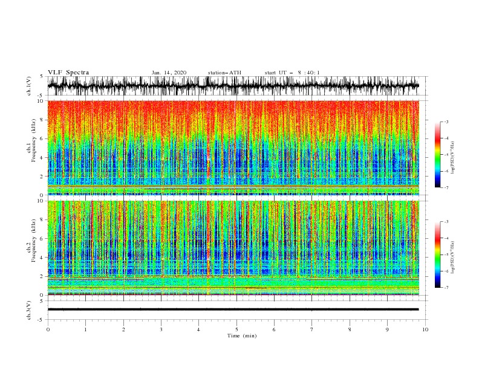Screen dimensions: 479x370
Task: Click the "Time (min)" axis title
Action: (242, 336)
